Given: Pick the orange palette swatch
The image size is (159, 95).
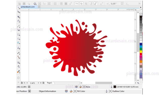Looking at the screenshot, I should (x=141, y=61).
